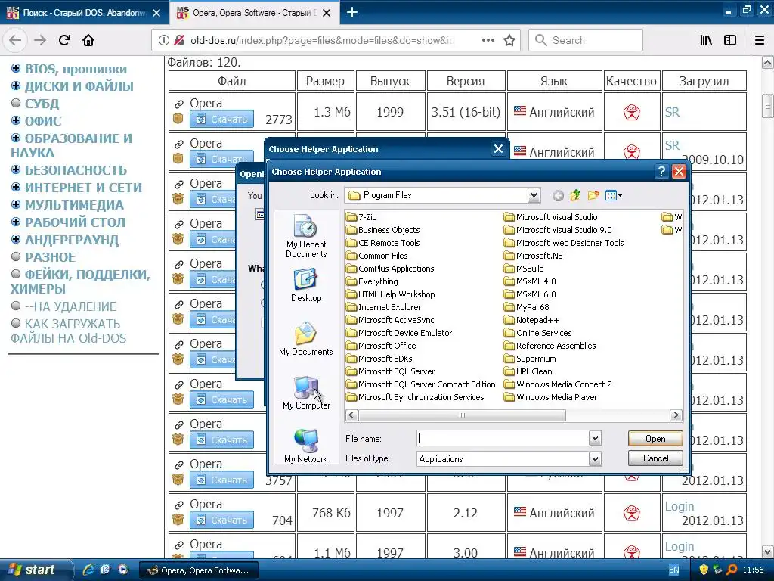Open My Recent Documents place
This screenshot has height=581, width=774.
click(306, 236)
